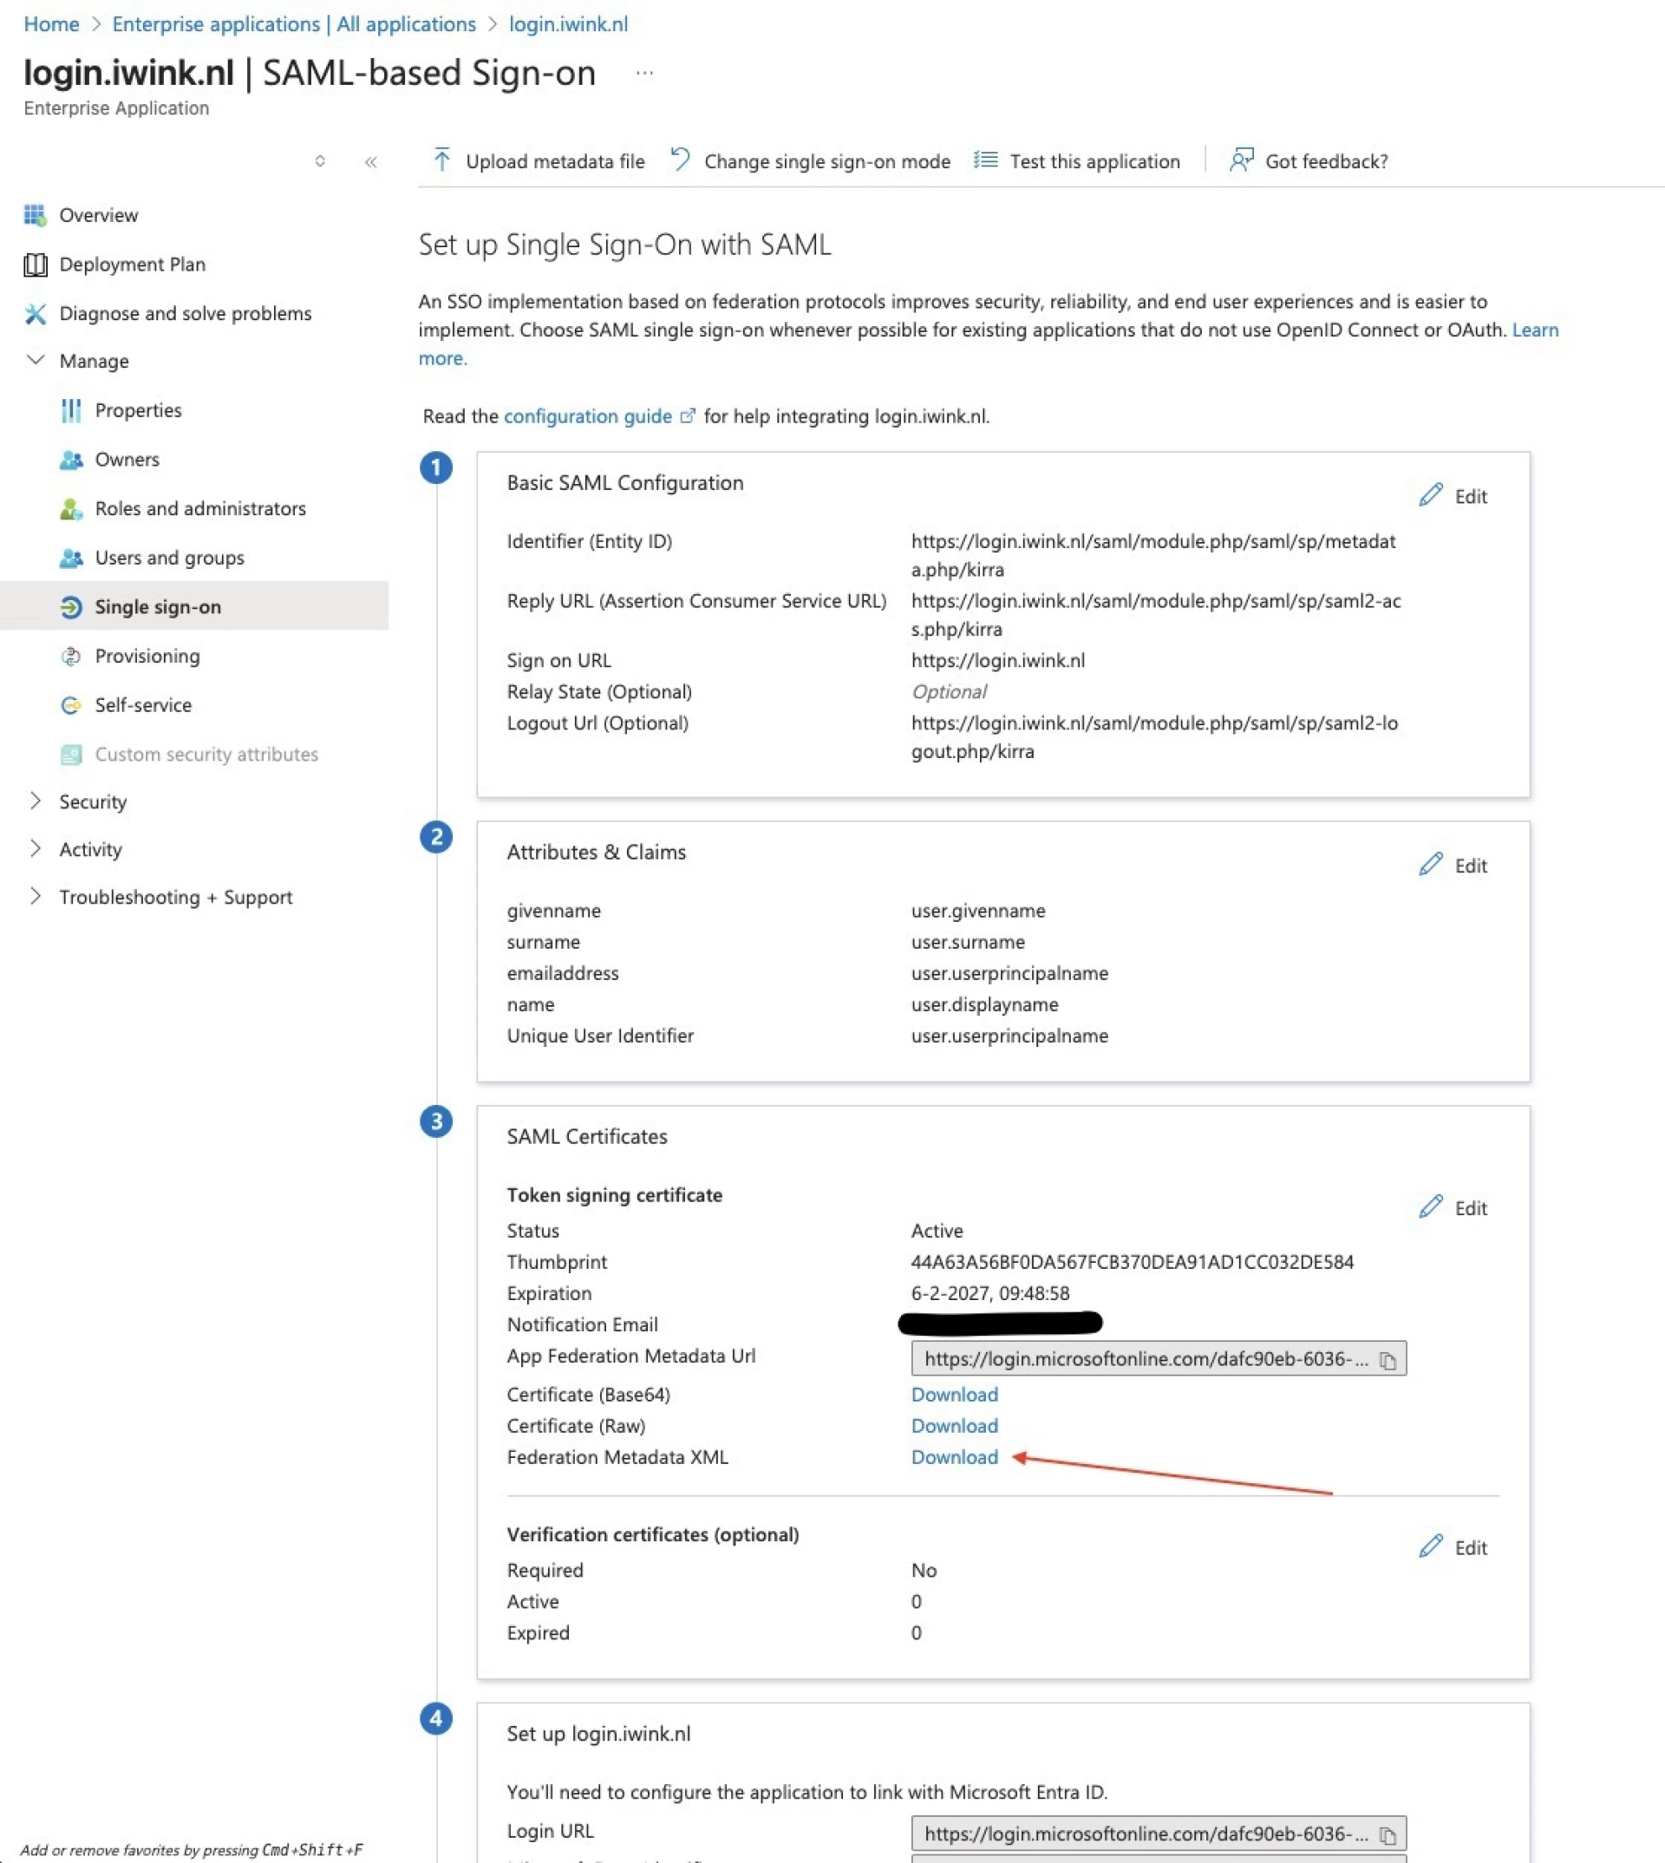Image resolution: width=1665 pixels, height=1863 pixels.
Task: Open Provisioning menu item
Action: pyautogui.click(x=147, y=656)
